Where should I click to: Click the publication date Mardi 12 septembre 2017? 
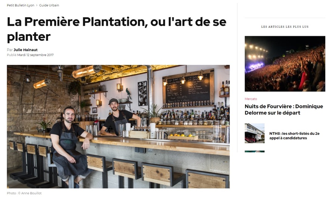35,55
